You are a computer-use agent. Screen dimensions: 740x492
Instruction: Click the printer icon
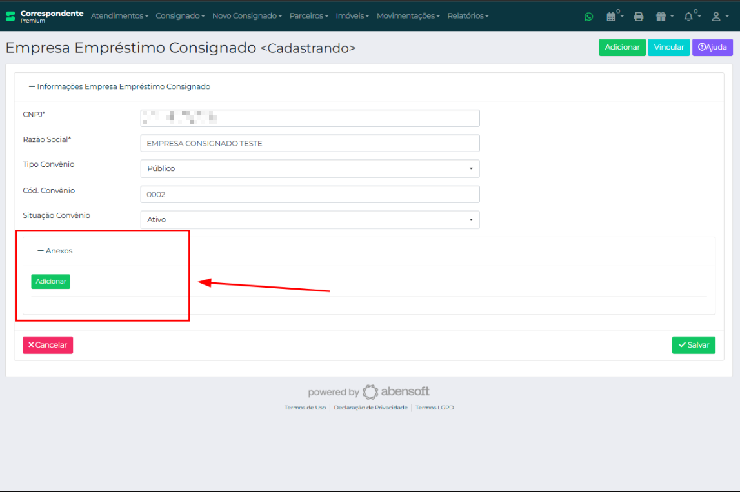pos(639,17)
